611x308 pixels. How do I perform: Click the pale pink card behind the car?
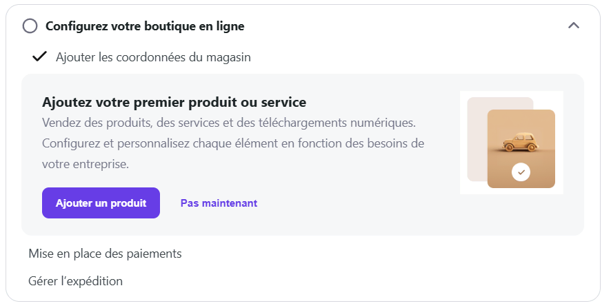coord(477,138)
